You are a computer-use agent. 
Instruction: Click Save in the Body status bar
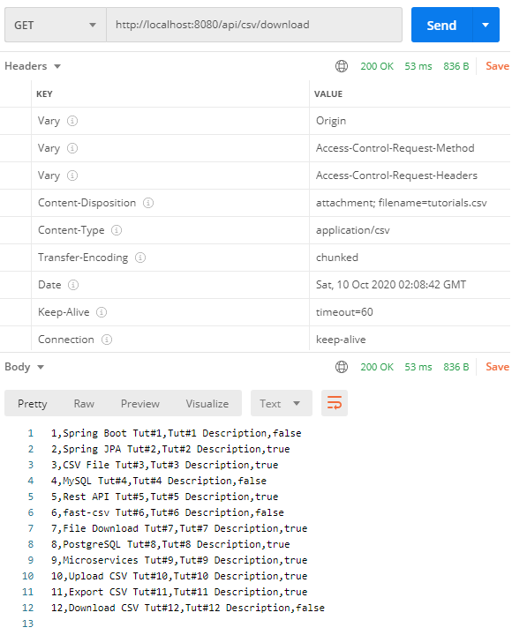497,367
